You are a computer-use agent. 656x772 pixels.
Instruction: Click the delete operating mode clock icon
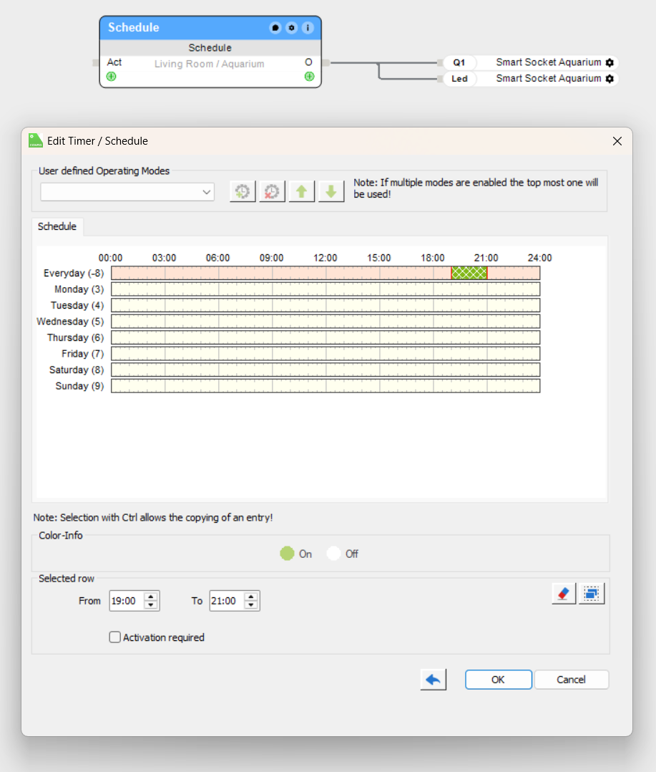click(272, 191)
